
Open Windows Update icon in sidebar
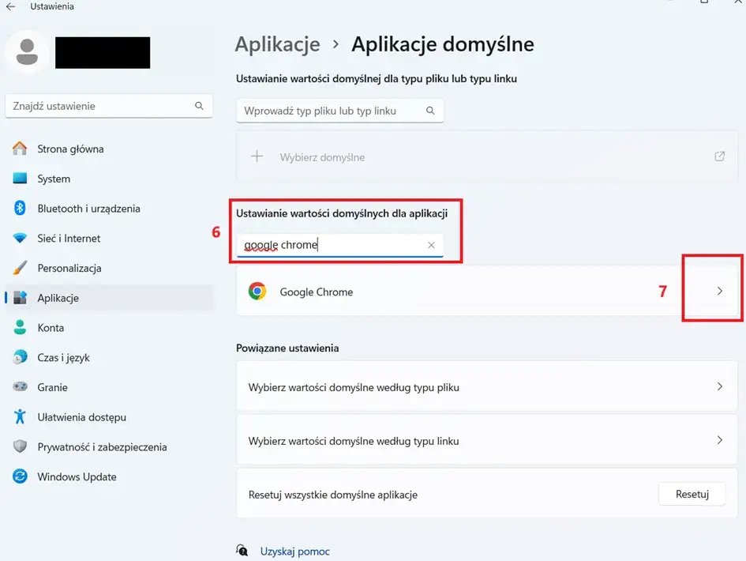coord(21,476)
